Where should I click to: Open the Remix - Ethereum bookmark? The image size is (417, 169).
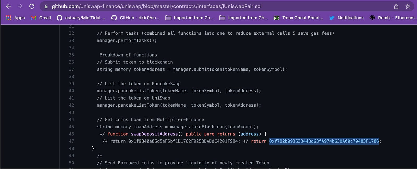pos(393,18)
